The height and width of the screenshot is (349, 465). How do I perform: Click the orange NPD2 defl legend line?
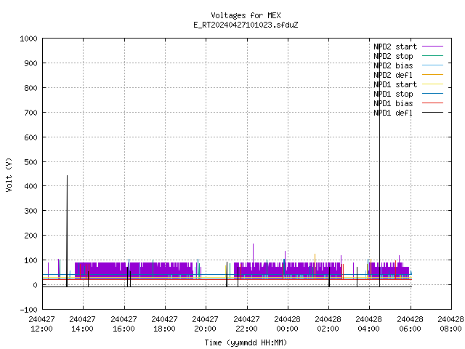click(432, 75)
